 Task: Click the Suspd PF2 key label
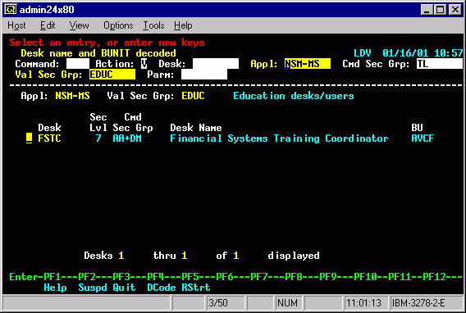[93, 288]
